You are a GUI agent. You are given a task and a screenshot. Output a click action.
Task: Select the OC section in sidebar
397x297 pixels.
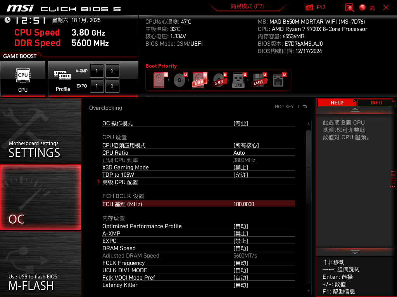pos(40,197)
